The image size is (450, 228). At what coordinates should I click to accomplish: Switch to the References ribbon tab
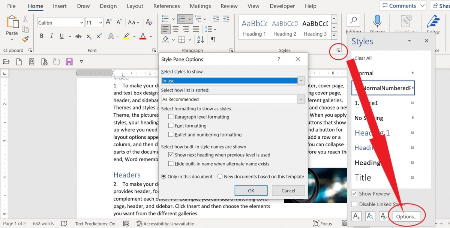point(166,6)
